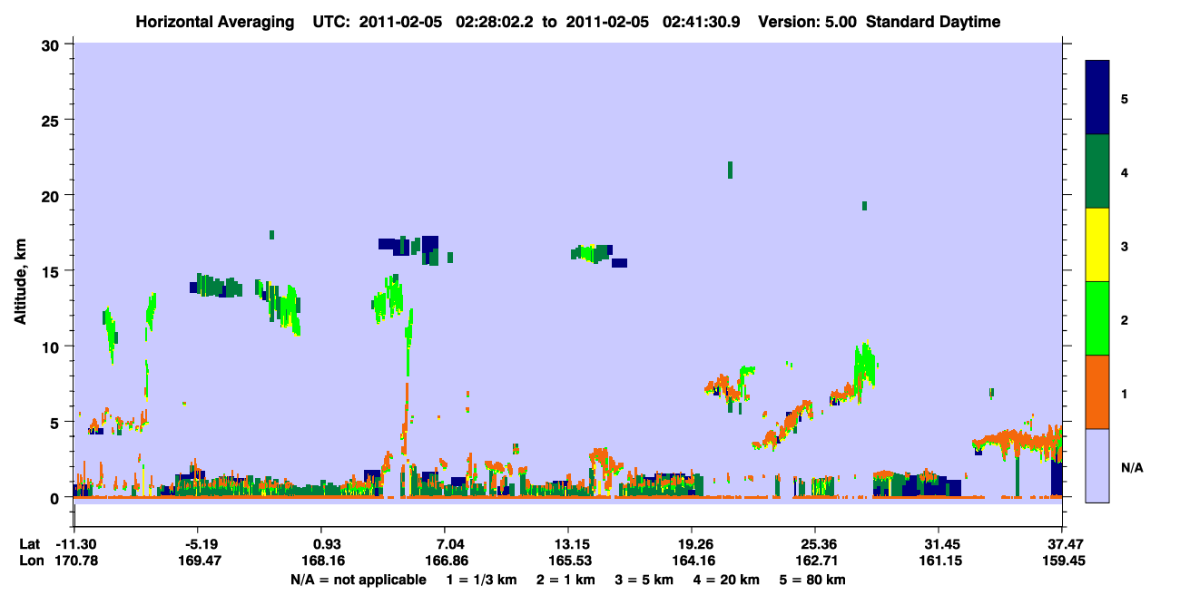Click the 'Lat' row label
The width and height of the screenshot is (1180, 605).
(30, 544)
